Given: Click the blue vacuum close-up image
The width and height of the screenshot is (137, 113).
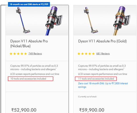Looking at the screenshot, I should click(54, 21).
